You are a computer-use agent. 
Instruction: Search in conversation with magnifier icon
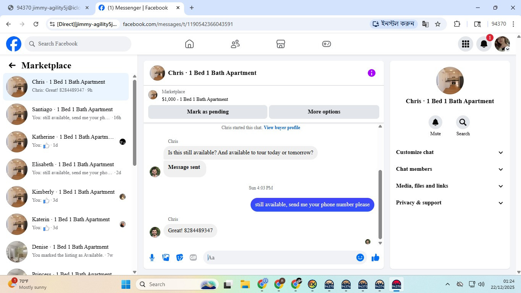(463, 122)
